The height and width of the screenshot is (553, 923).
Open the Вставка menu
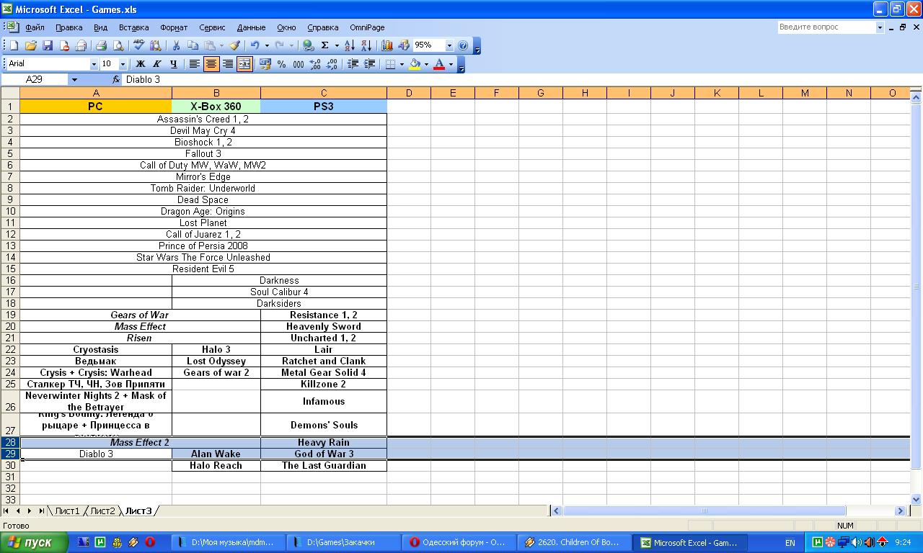tap(133, 27)
